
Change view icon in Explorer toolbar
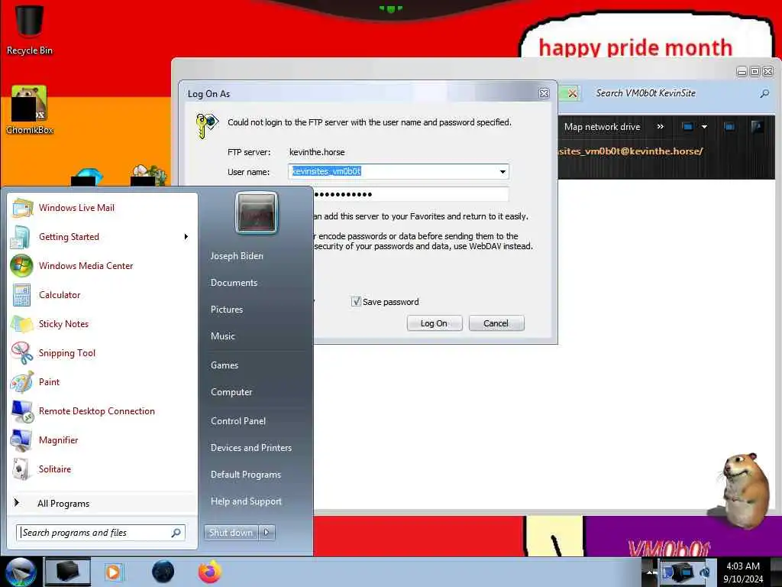(x=687, y=127)
